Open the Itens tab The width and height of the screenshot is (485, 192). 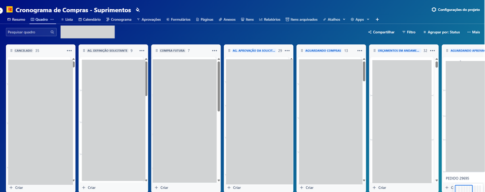pyautogui.click(x=248, y=19)
